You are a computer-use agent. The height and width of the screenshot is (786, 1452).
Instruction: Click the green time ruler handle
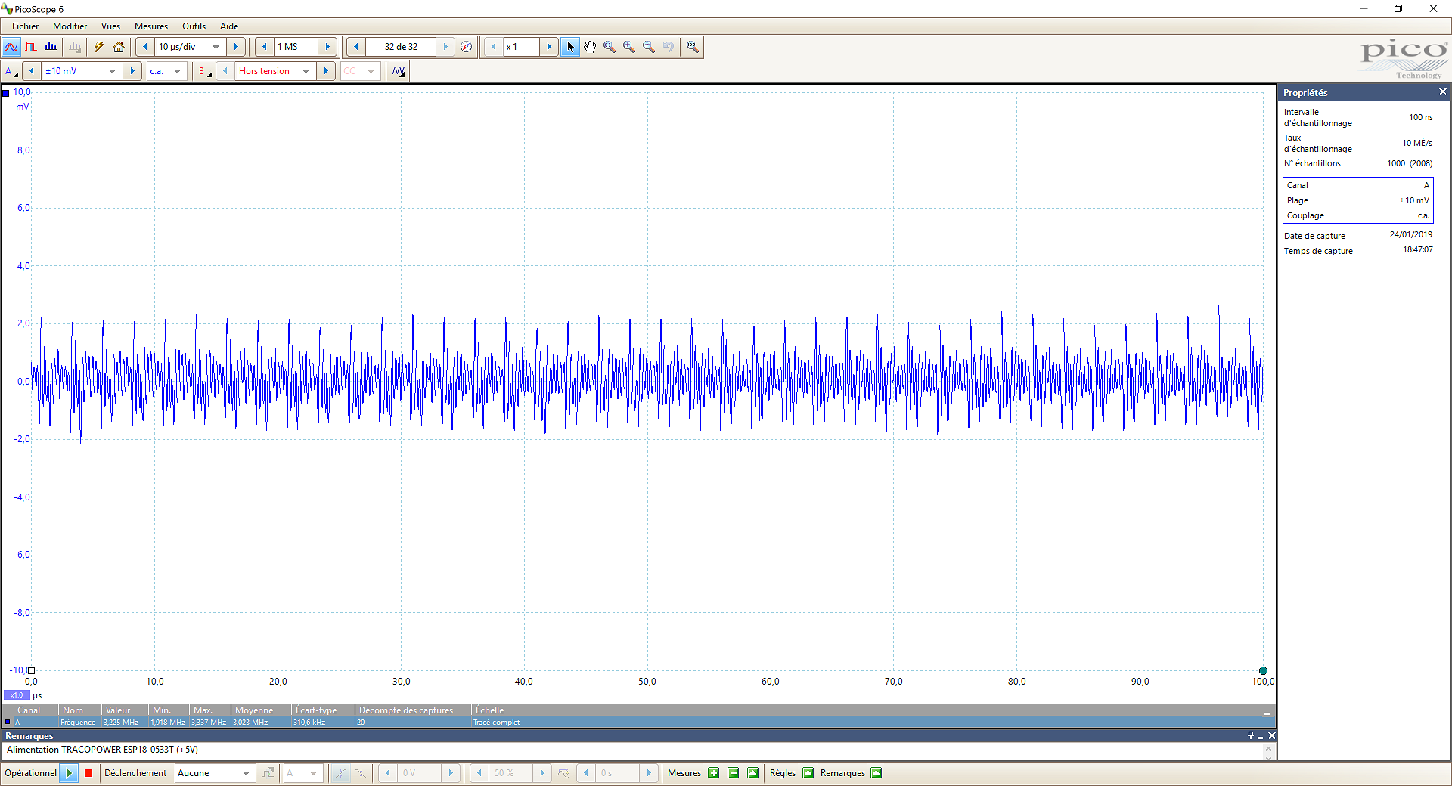[1263, 670]
